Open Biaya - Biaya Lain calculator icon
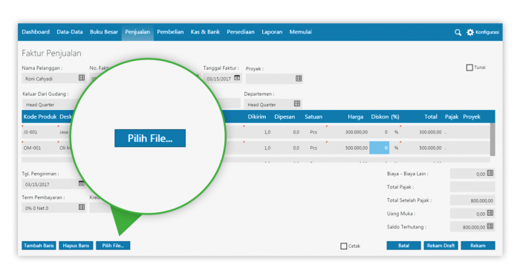The image size is (520, 279). point(490,173)
